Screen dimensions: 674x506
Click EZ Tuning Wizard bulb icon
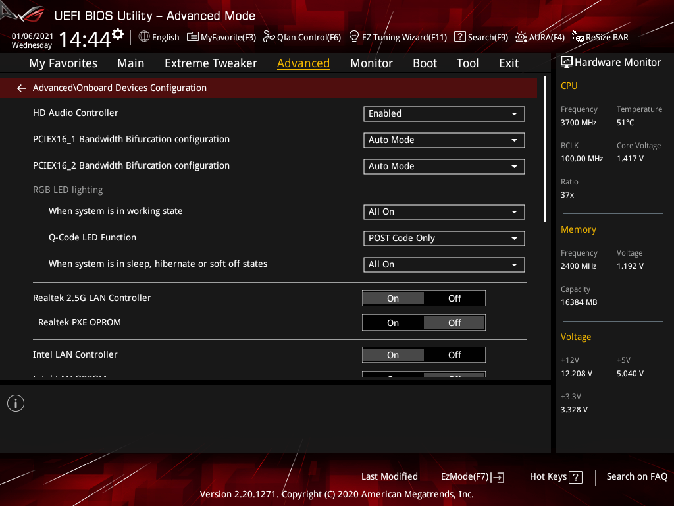354,37
